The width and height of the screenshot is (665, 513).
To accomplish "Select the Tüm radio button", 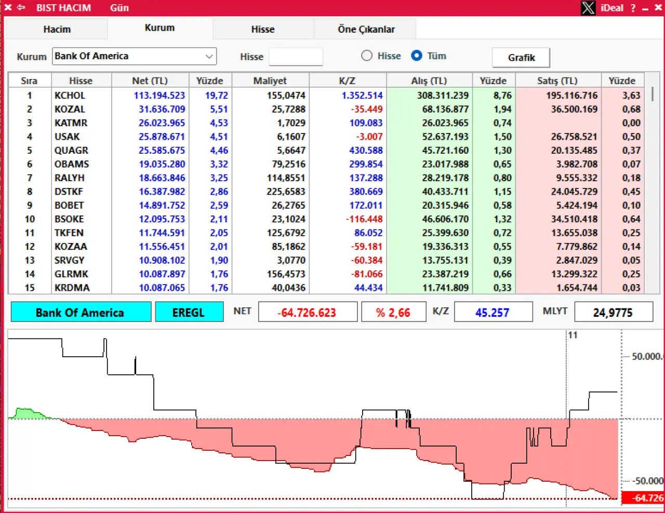I will click(417, 56).
